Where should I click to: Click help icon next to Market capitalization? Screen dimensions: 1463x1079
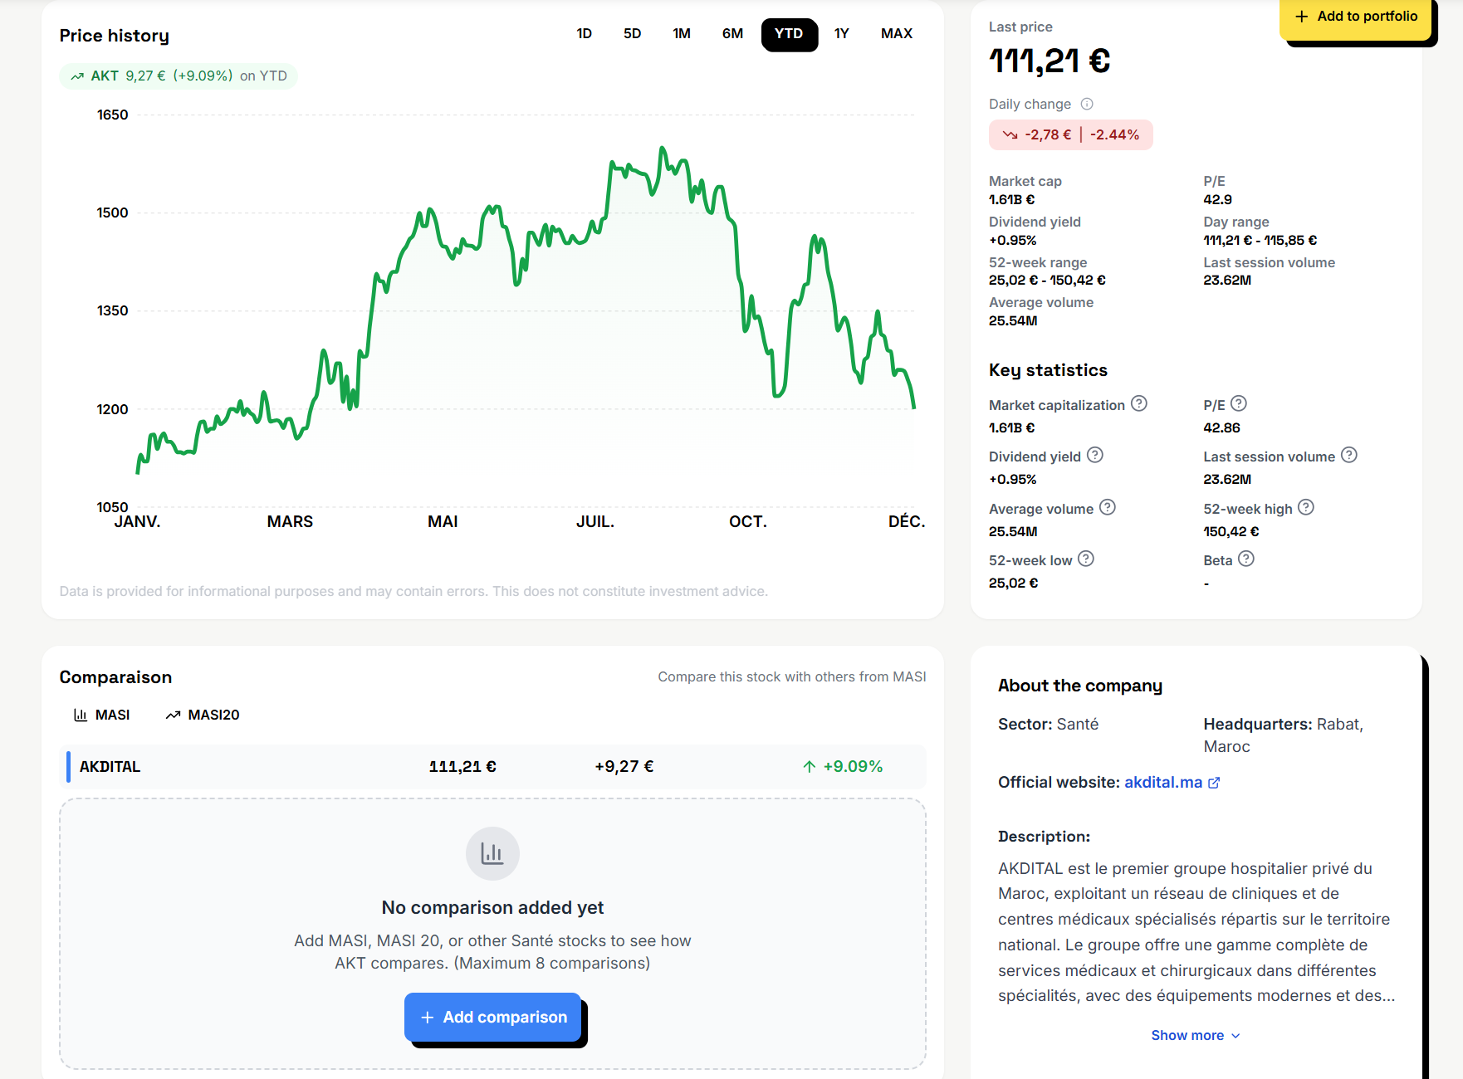click(1139, 404)
